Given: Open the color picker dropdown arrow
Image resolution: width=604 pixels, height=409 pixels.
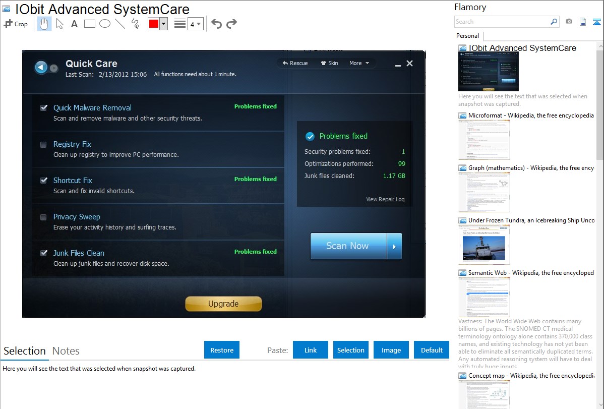Looking at the screenshot, I should click(164, 24).
